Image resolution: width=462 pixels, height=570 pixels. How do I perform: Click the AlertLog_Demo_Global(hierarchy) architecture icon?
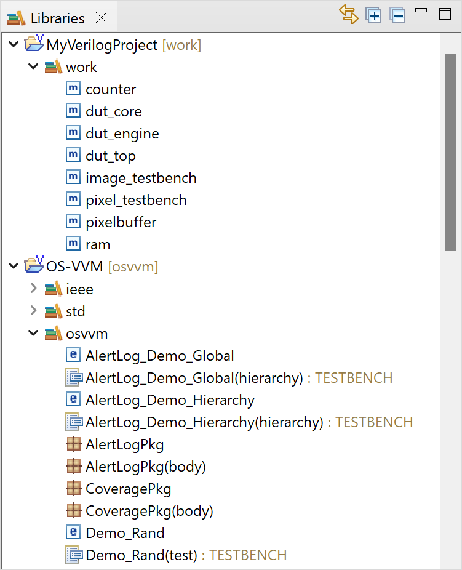[x=74, y=377]
